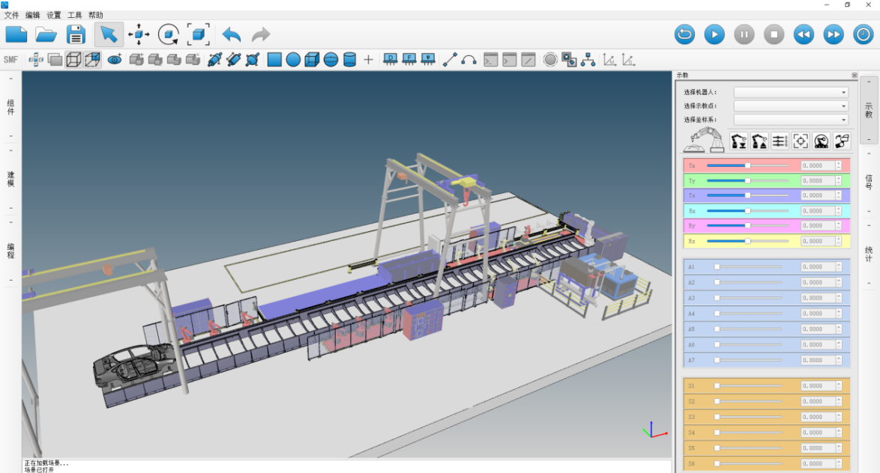Click the Tx slider handle
Viewport: 880px width, 473px height.
pyautogui.click(x=747, y=165)
